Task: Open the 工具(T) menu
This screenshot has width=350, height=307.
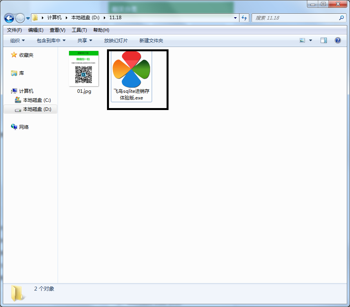Action: [x=79, y=30]
